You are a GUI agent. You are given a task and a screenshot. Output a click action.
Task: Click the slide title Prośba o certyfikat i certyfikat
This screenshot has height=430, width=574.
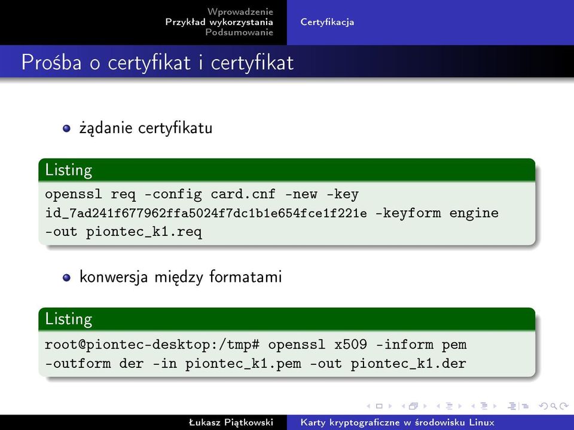click(157, 62)
